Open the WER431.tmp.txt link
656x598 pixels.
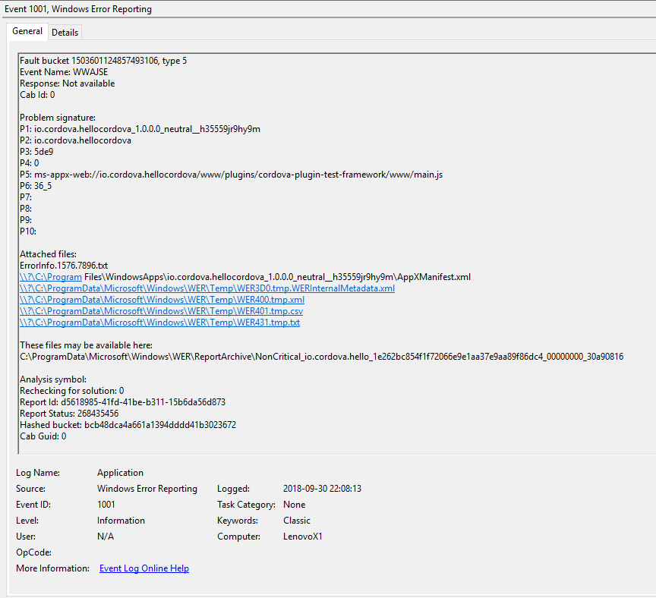(x=159, y=323)
